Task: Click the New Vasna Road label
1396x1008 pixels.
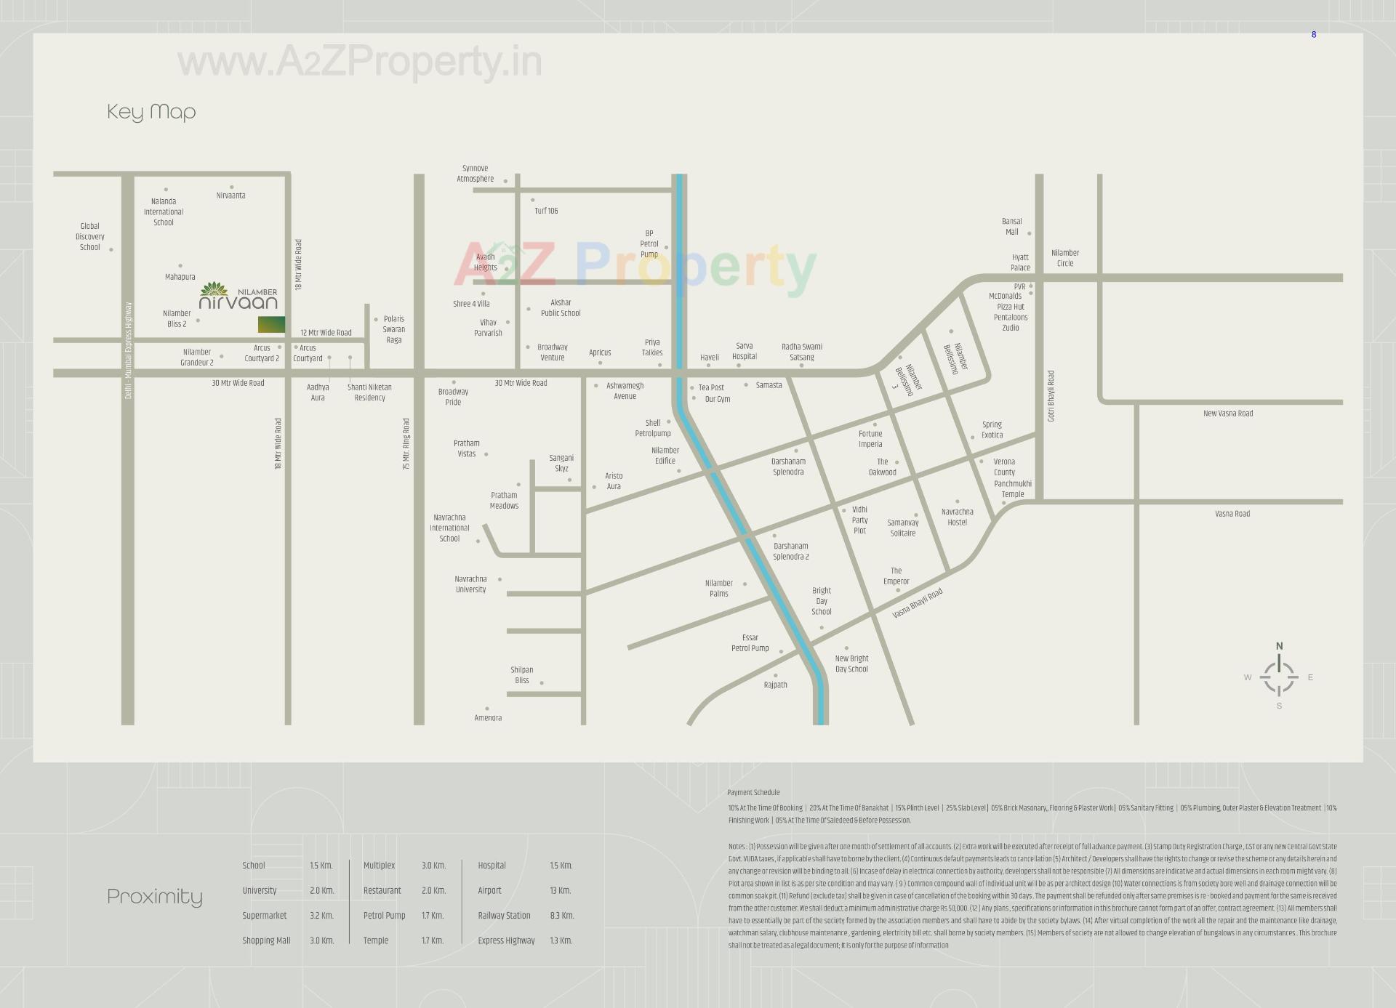Action: [x=1227, y=414]
